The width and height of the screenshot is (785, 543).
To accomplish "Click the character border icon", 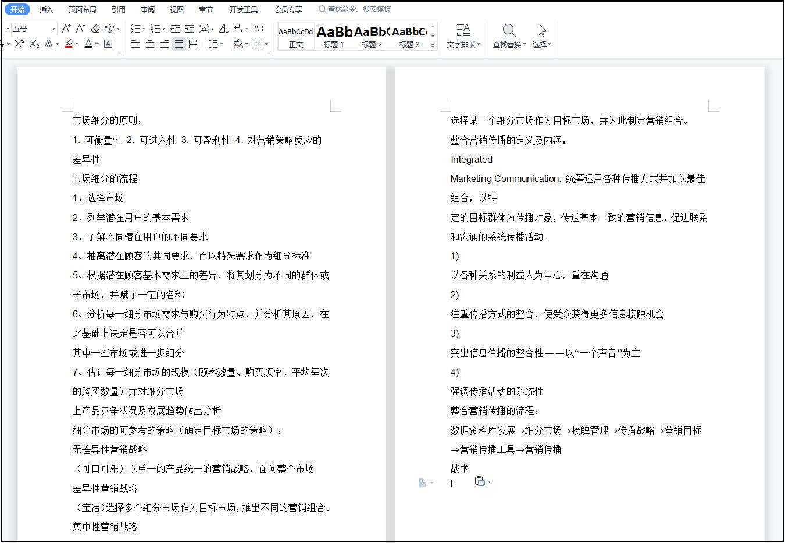I will tap(108, 44).
